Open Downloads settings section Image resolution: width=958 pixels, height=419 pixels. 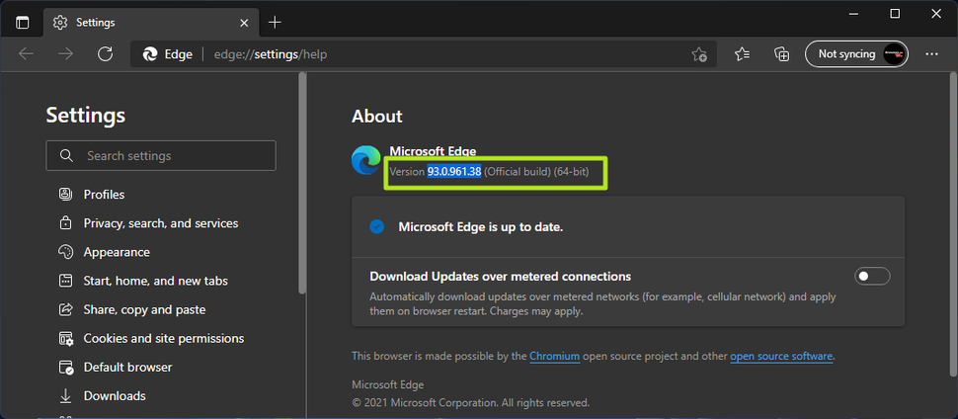115,395
